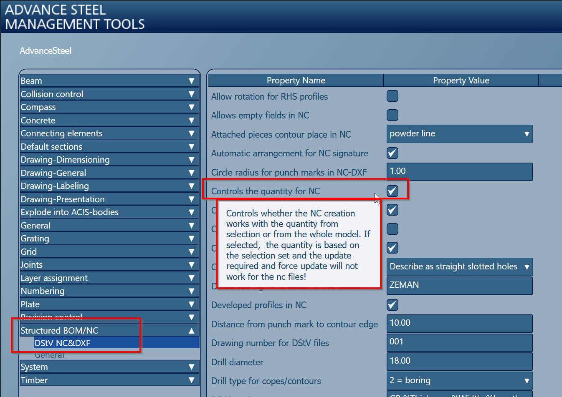
Task: Open the "Describe as straight slotted holes" dropdown
Action: [x=525, y=266]
